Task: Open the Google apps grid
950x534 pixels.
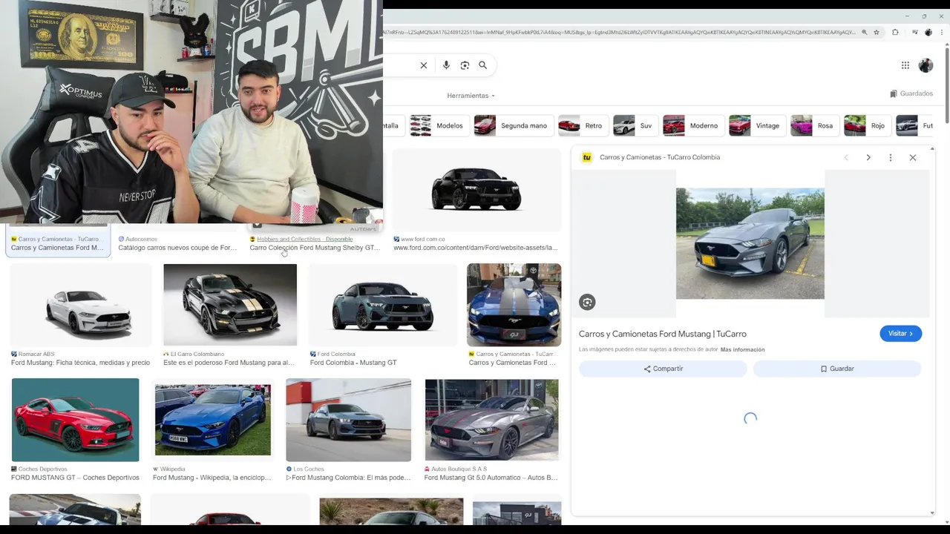Action: [905, 65]
